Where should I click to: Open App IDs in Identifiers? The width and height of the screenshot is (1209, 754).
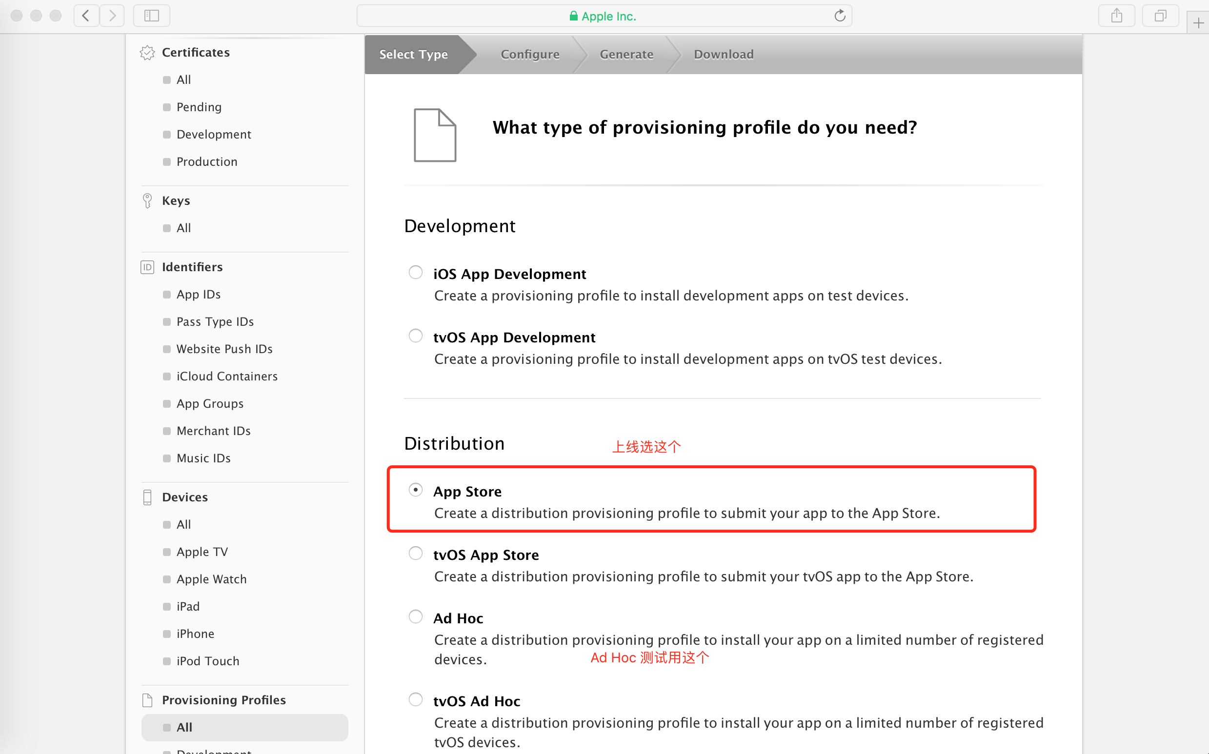tap(199, 295)
